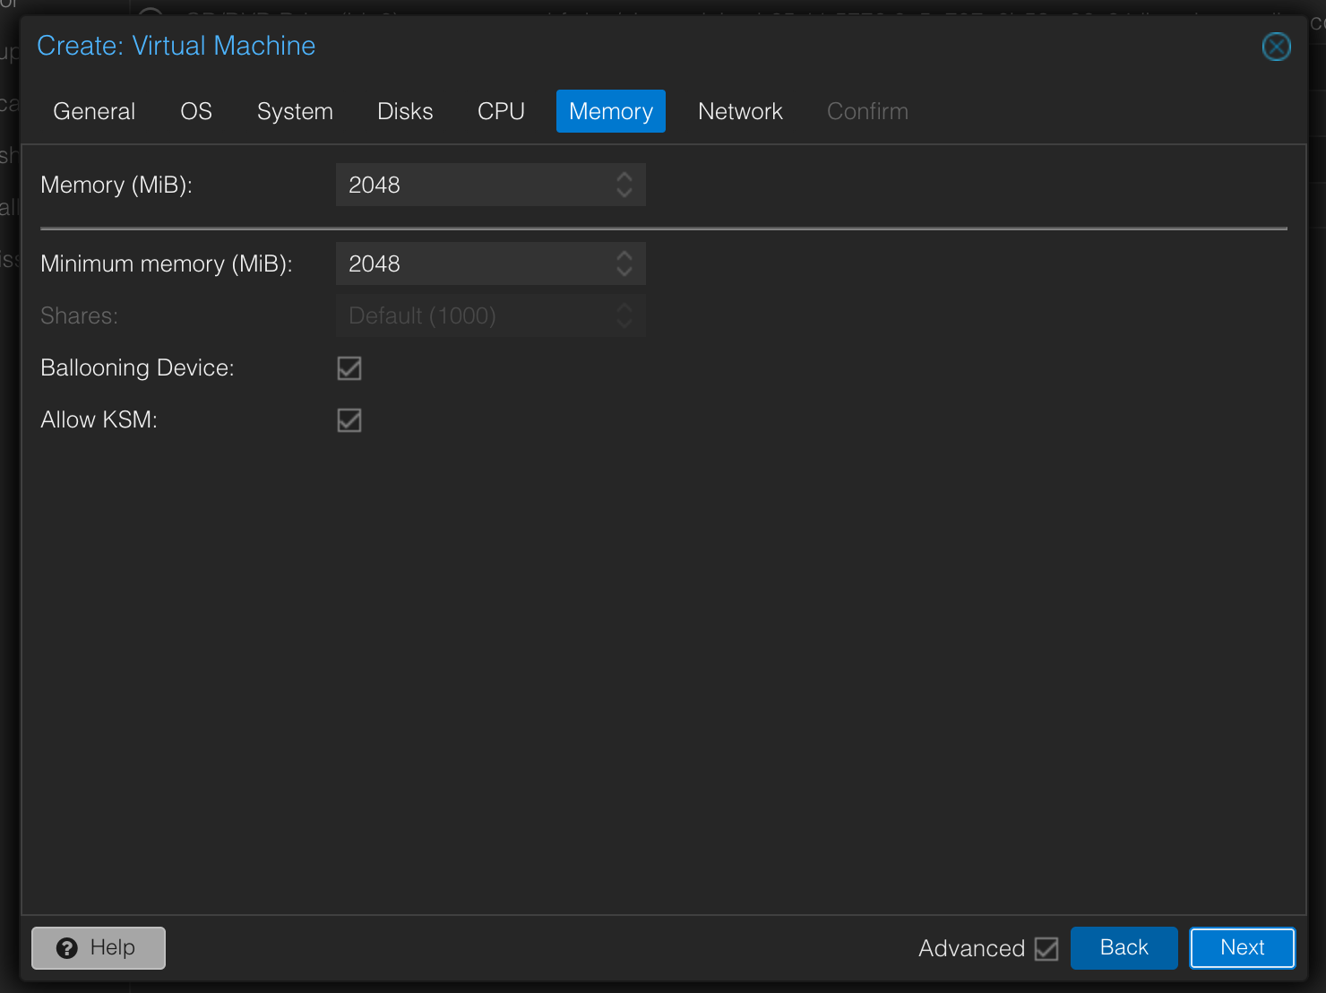The image size is (1326, 993).
Task: Click the Memory (MiB) value field
Action: (466, 185)
